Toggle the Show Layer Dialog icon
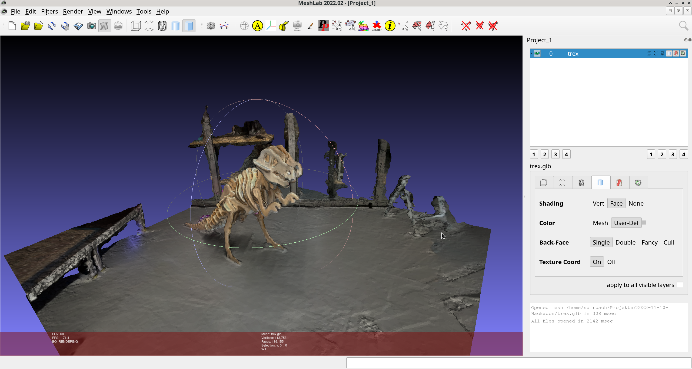 coord(105,26)
